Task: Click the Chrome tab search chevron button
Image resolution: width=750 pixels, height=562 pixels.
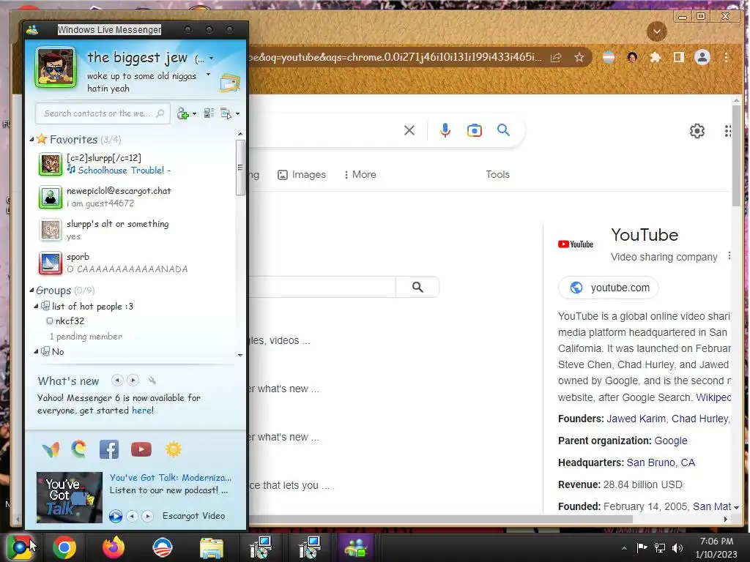Action: click(x=657, y=31)
